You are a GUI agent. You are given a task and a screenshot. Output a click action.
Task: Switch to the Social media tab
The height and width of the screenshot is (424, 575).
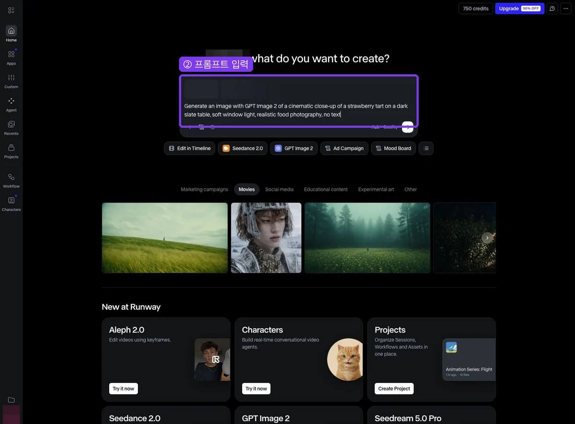point(279,190)
